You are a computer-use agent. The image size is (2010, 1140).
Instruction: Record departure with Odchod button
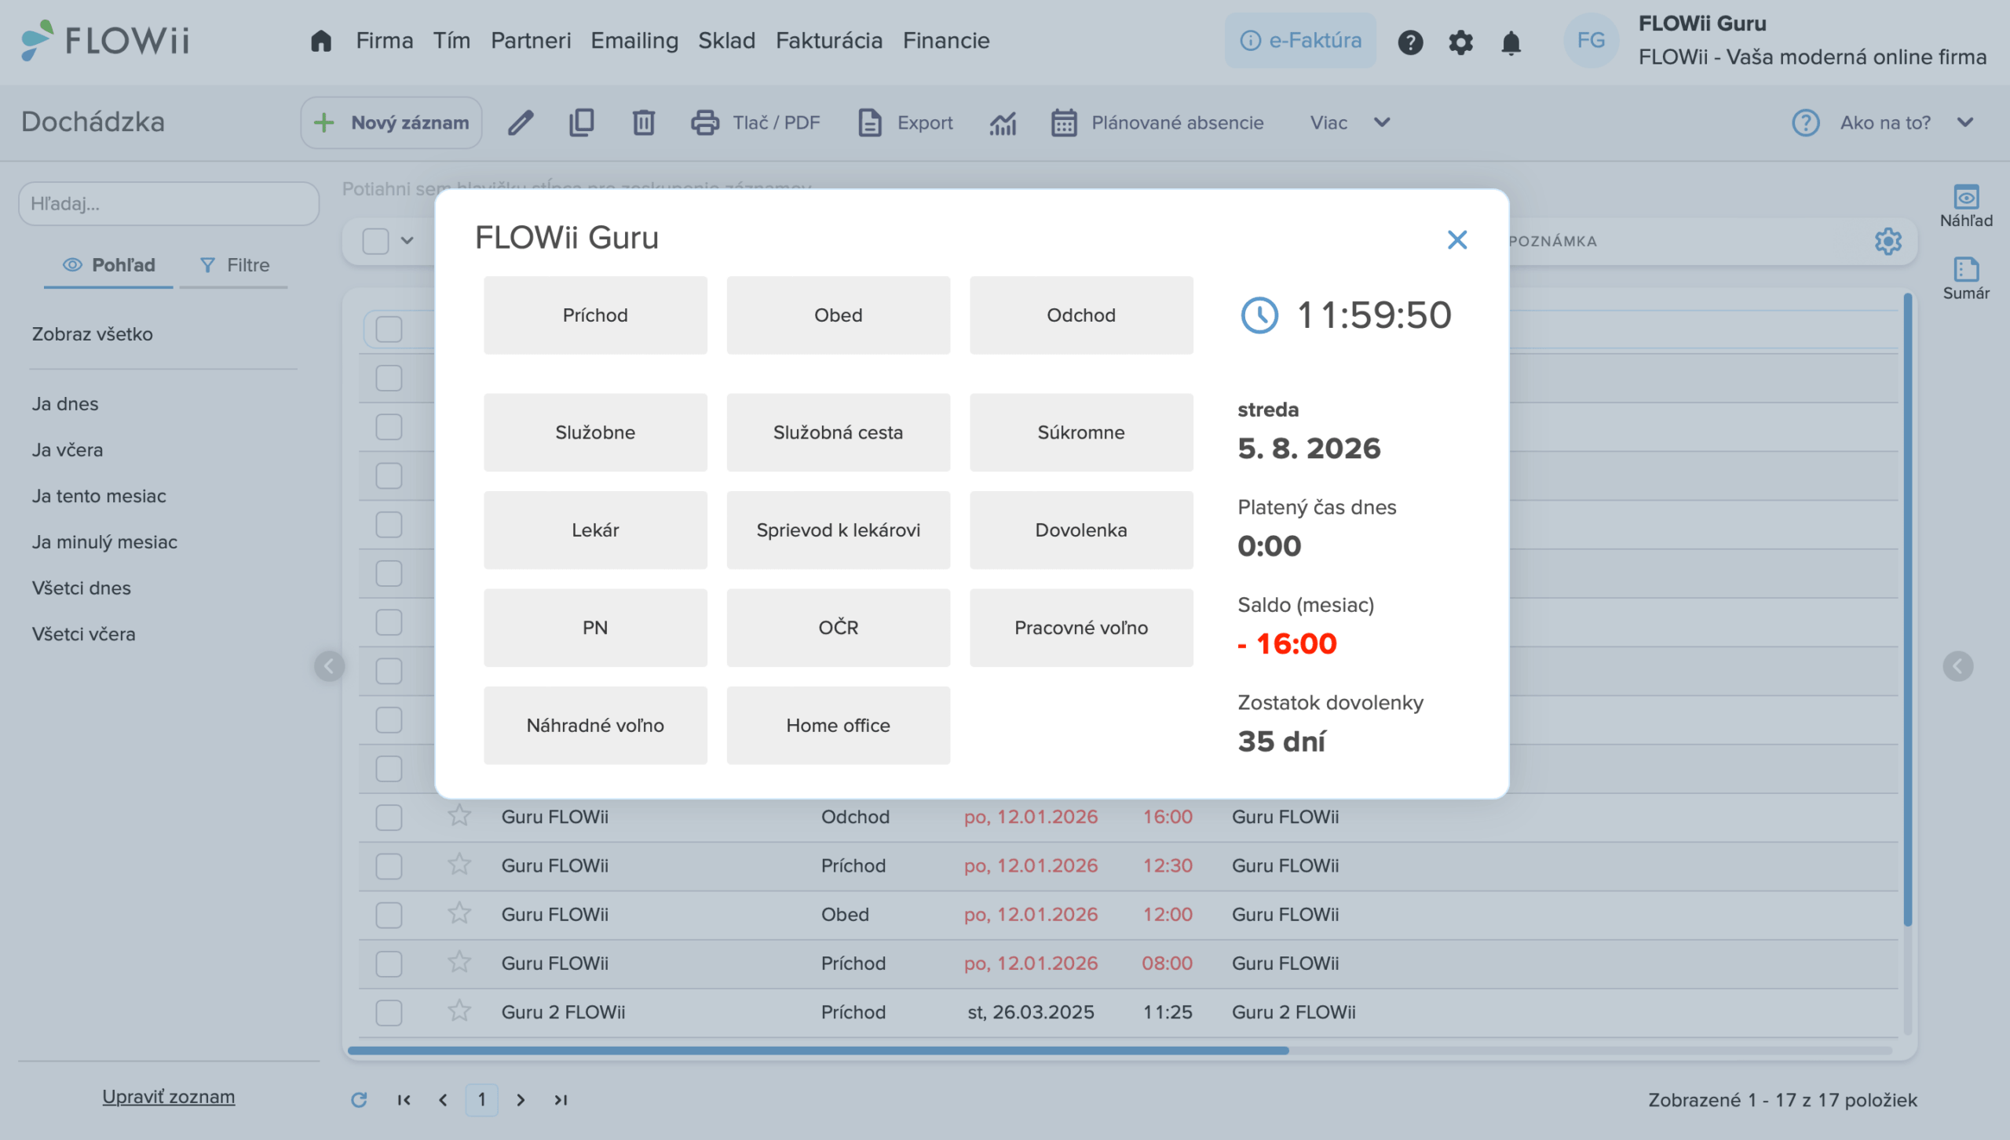[1081, 315]
